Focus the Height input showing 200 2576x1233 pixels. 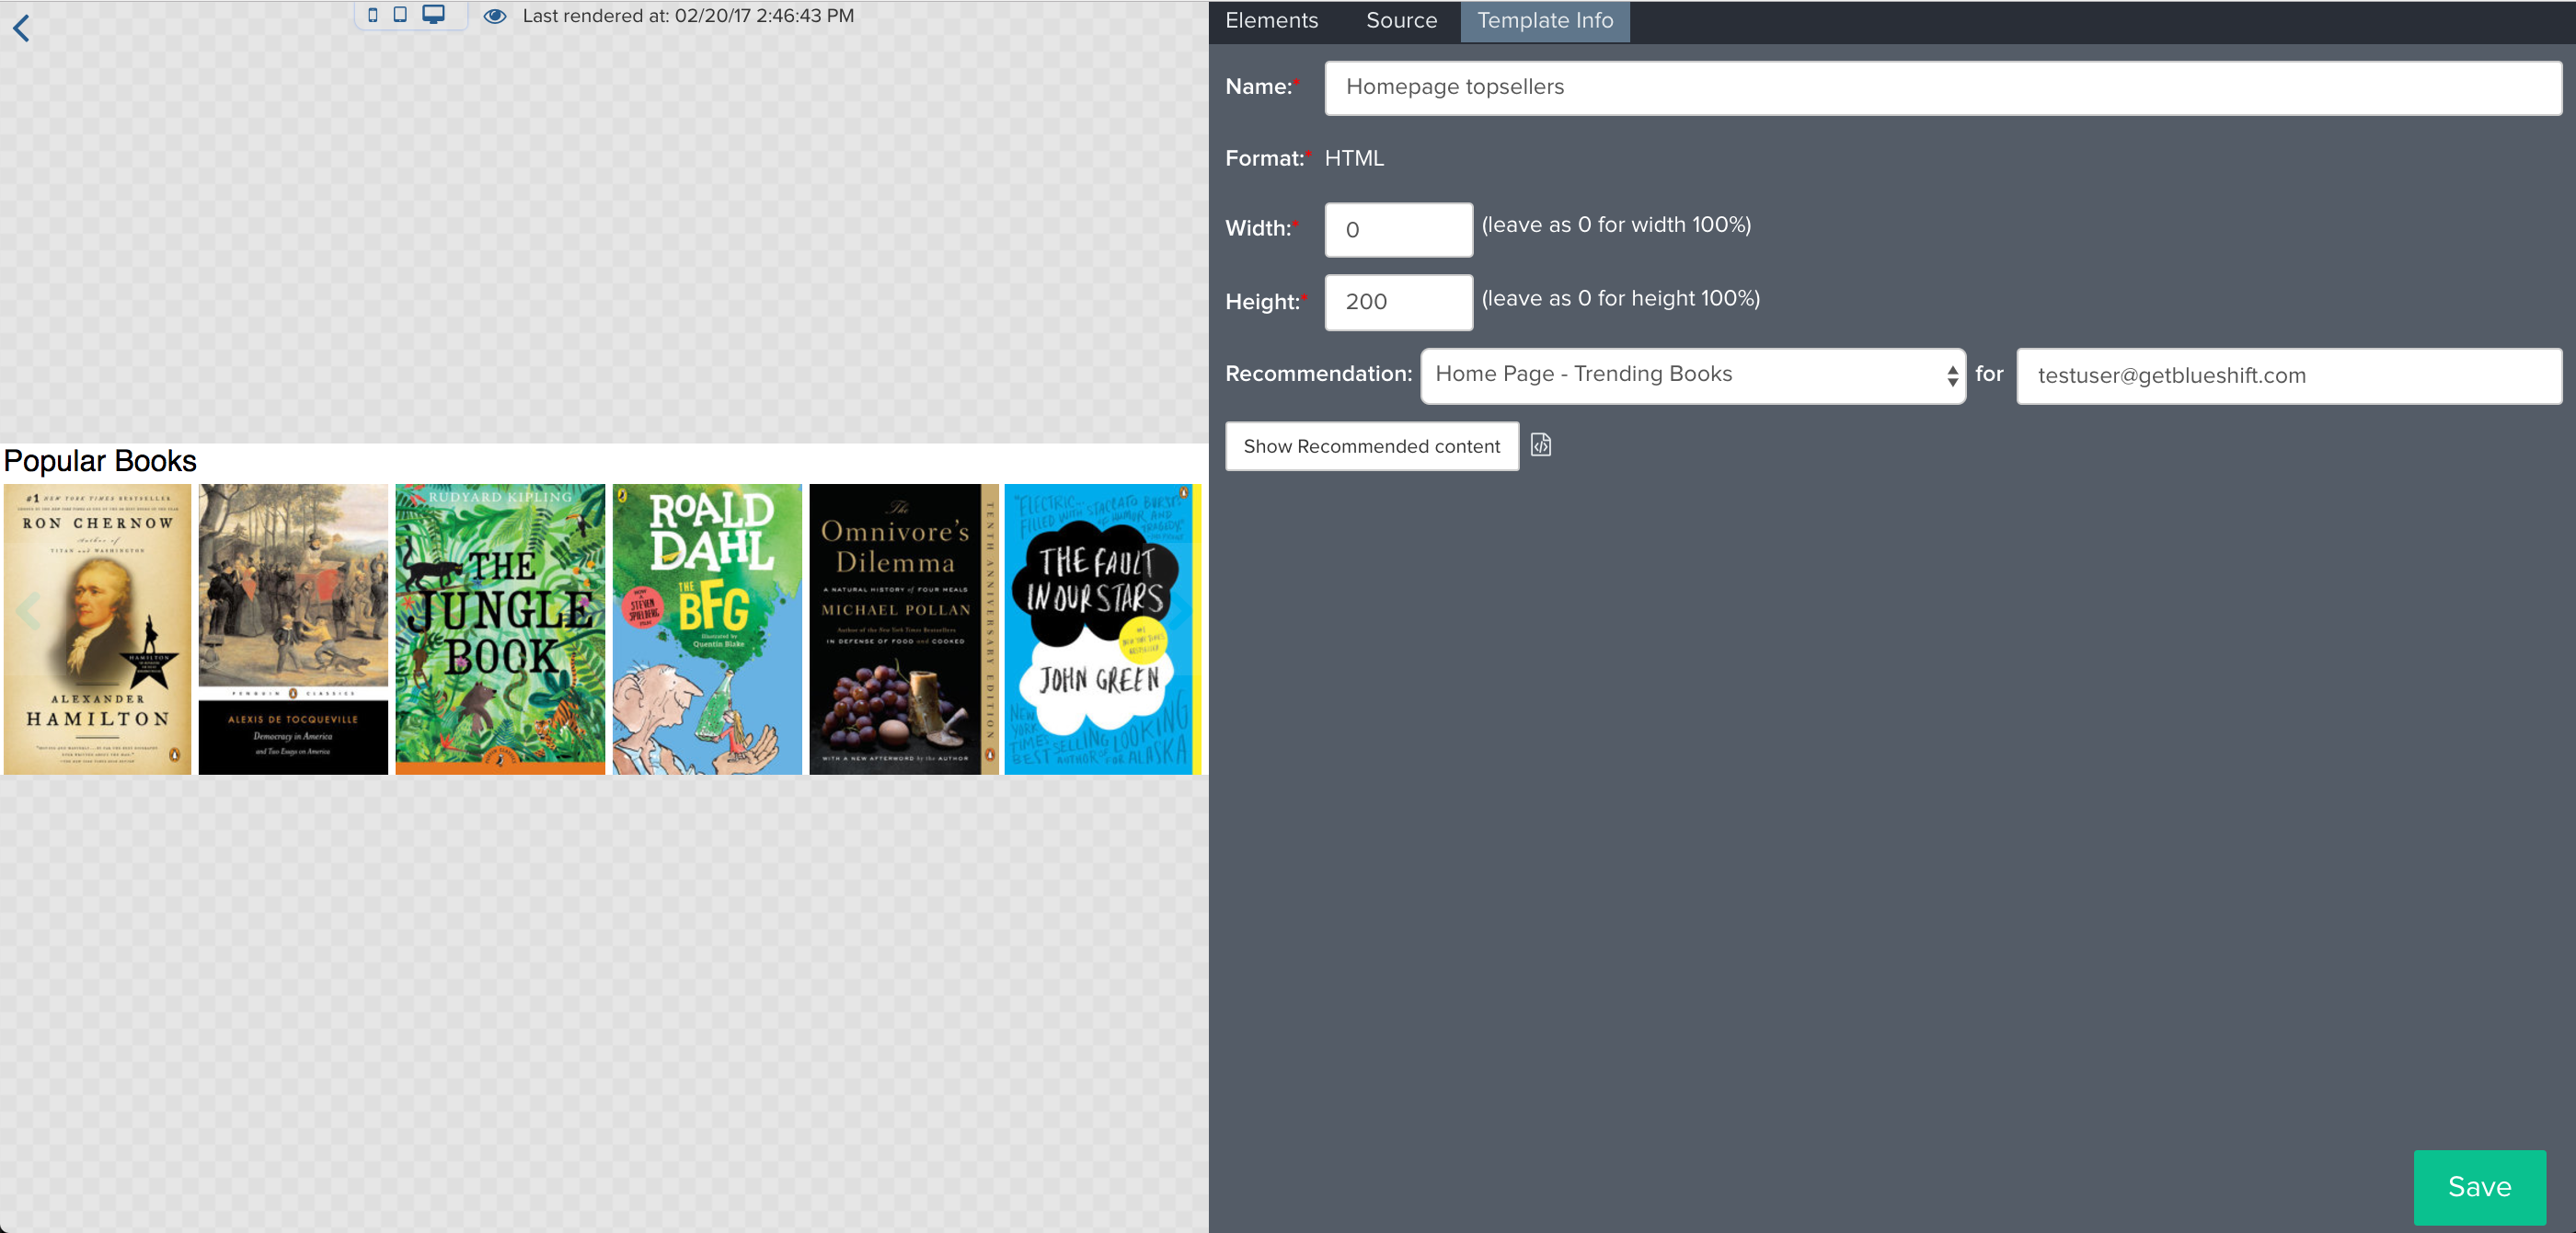pos(1398,302)
